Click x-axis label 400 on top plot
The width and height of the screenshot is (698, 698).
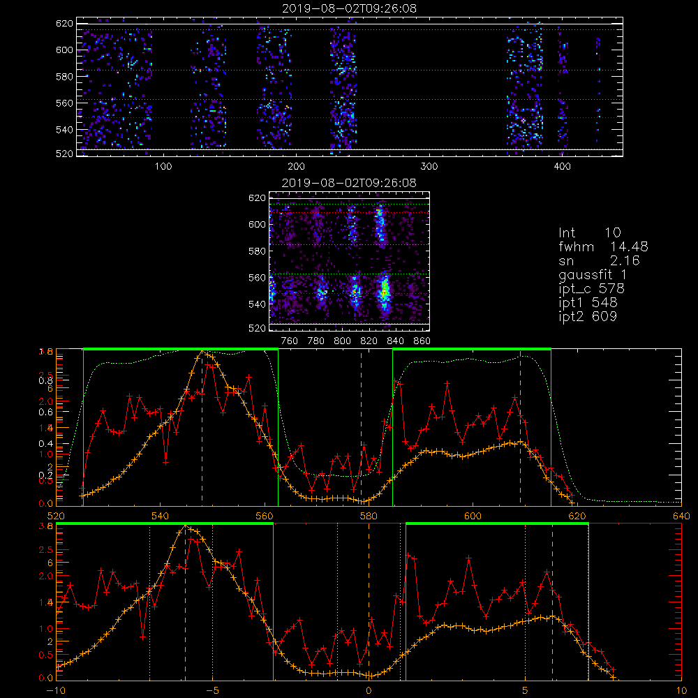[562, 167]
